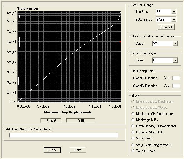Pick the Global Y-Direction color swatch
This screenshot has width=184, height=159.
pos(176,86)
